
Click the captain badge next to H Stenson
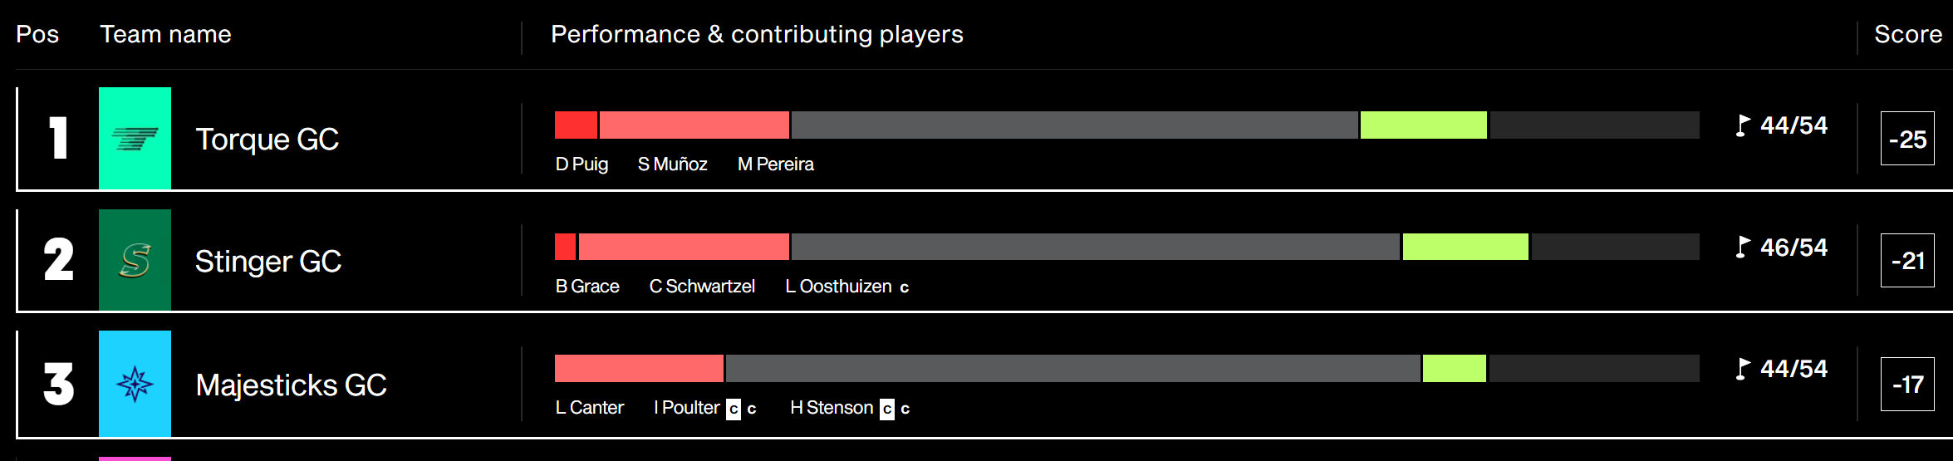887,410
